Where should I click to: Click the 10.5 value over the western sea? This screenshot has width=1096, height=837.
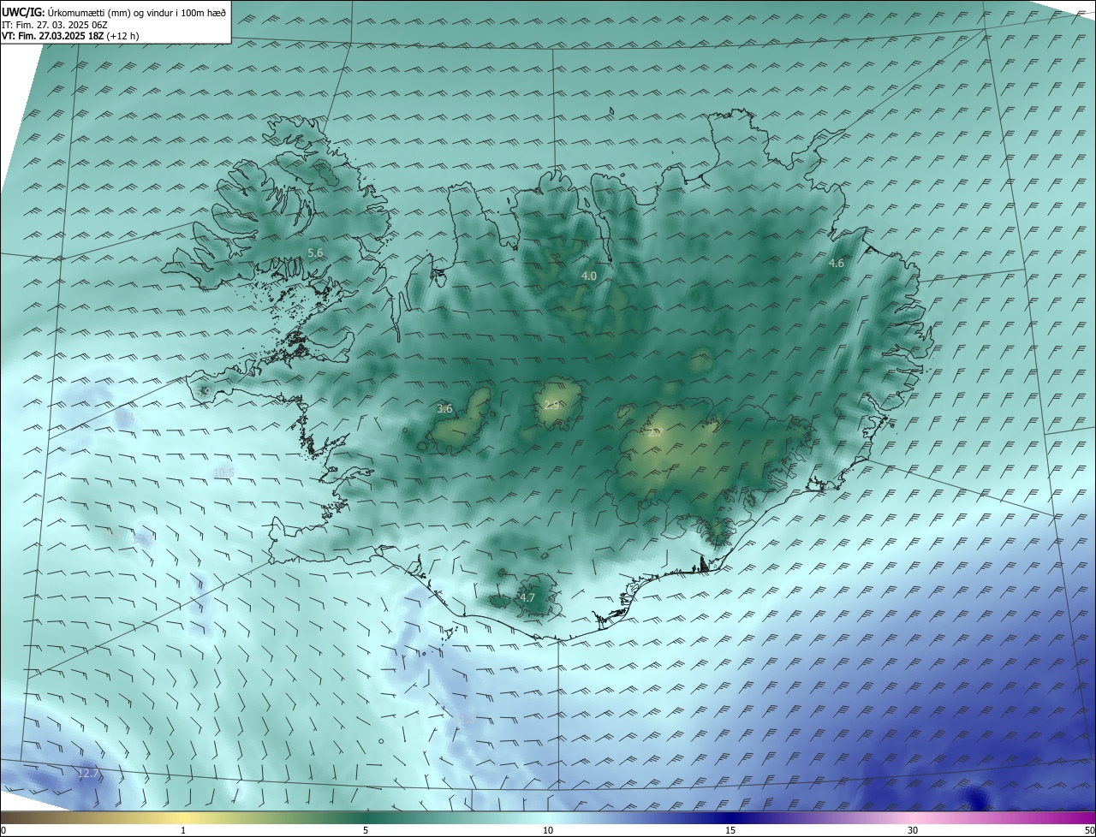tap(223, 472)
